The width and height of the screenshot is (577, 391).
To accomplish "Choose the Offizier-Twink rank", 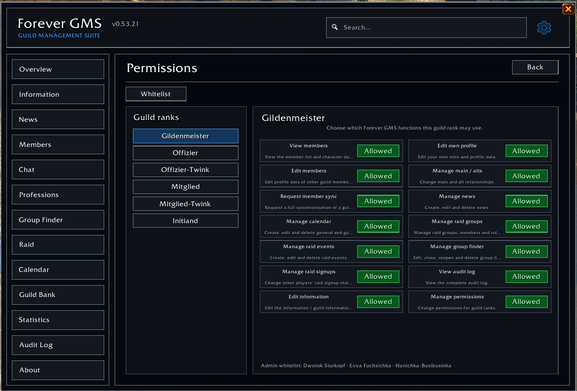I will [x=185, y=170].
